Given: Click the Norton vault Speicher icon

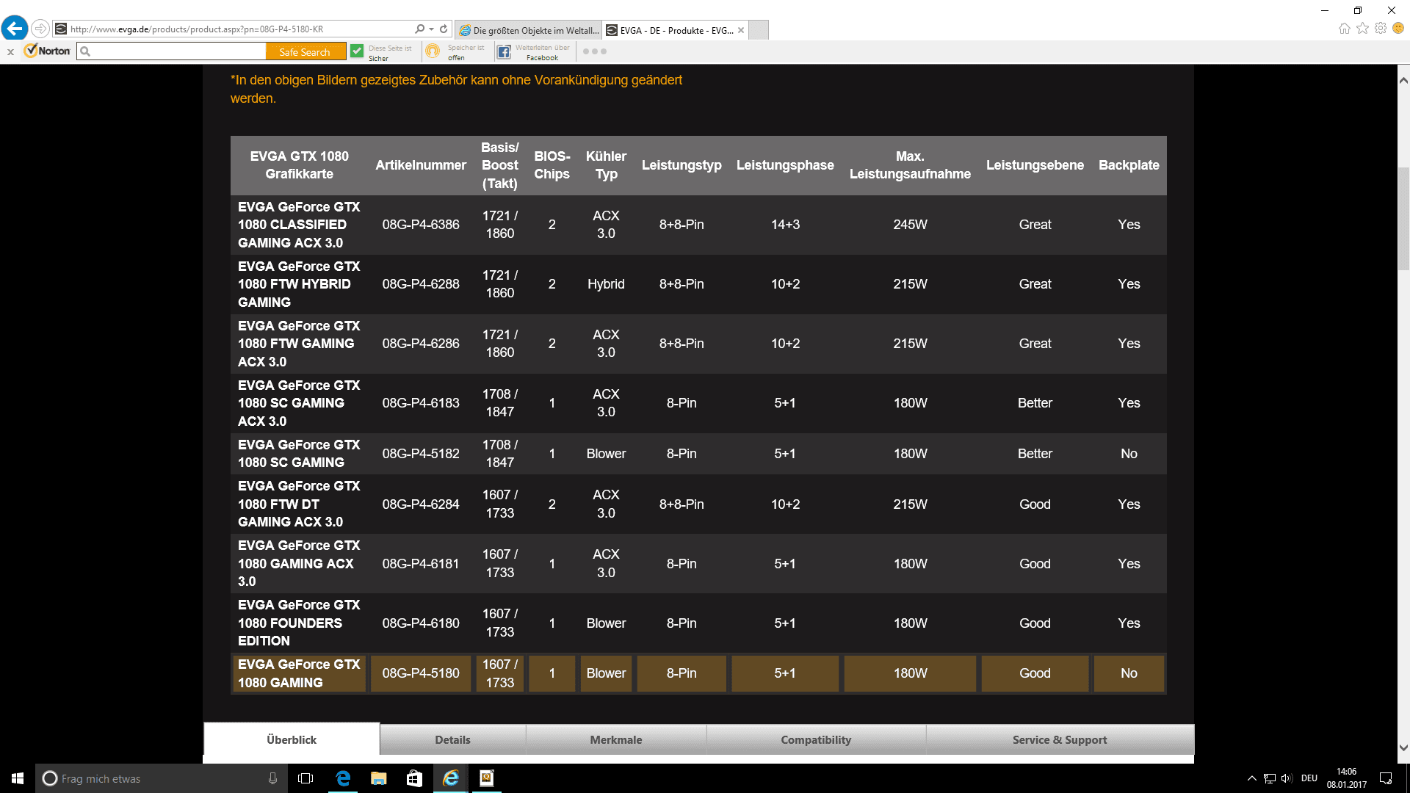Looking at the screenshot, I should [x=433, y=51].
